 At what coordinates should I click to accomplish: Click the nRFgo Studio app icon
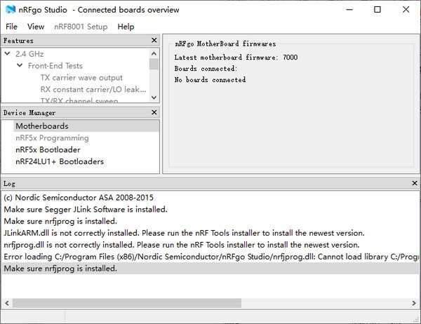(x=11, y=10)
